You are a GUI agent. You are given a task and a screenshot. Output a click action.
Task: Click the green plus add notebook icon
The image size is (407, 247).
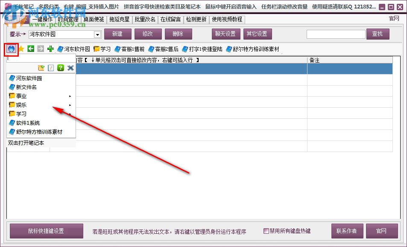(x=51, y=49)
